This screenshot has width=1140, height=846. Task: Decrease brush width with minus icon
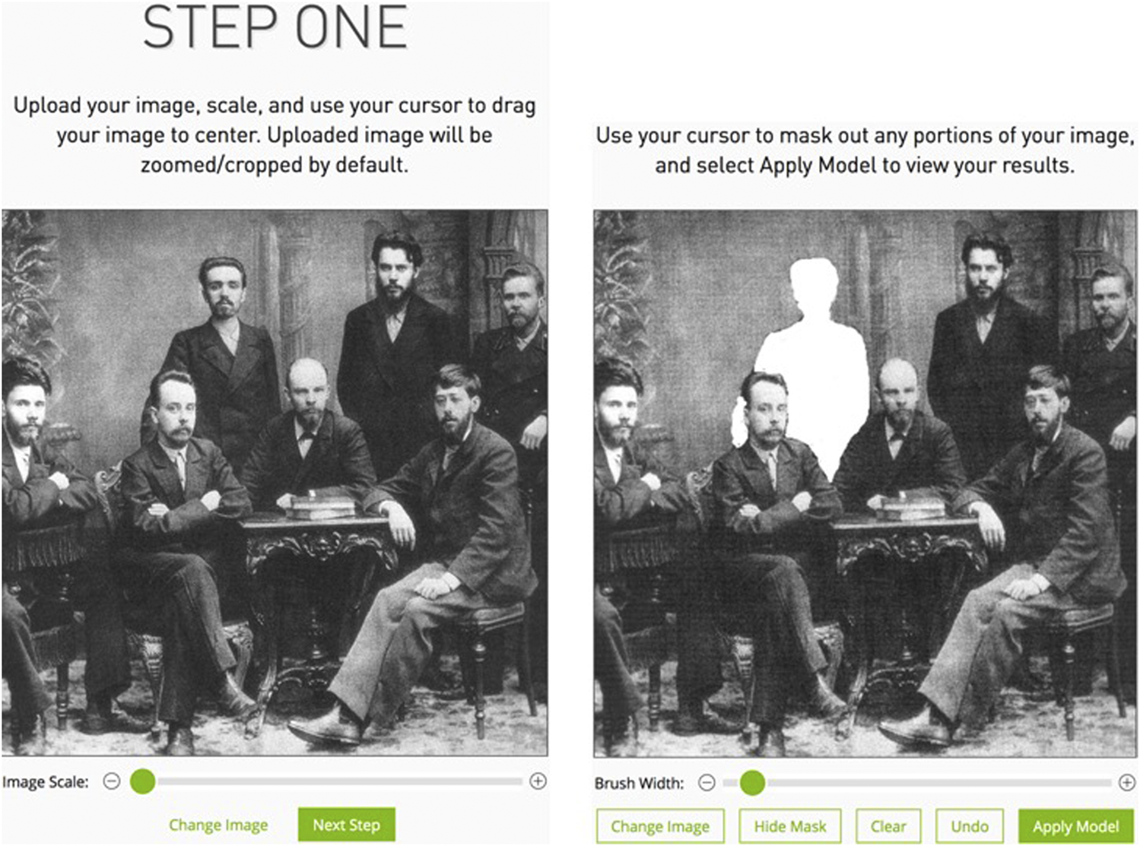tap(707, 783)
